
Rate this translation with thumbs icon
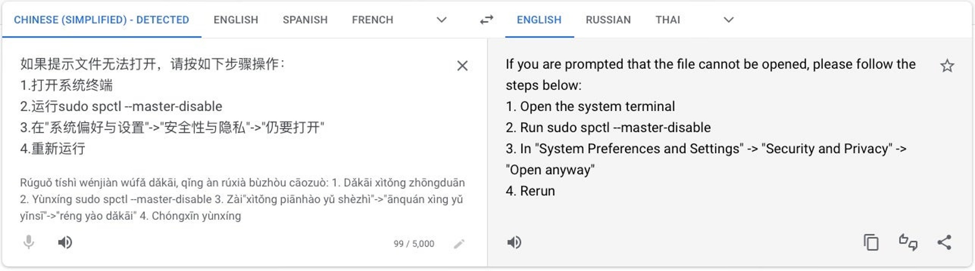click(x=908, y=242)
